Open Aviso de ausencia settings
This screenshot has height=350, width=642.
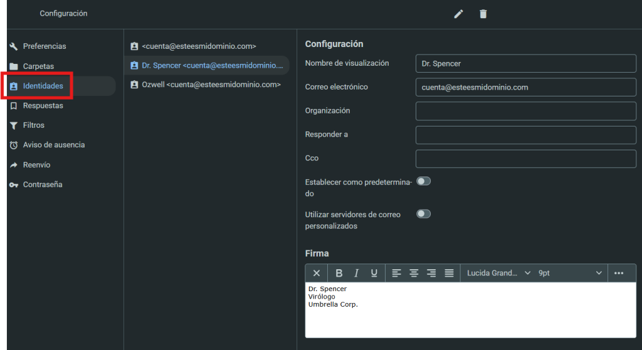point(53,145)
